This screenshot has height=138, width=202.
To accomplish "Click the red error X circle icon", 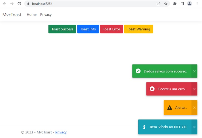I will [x=152, y=89].
